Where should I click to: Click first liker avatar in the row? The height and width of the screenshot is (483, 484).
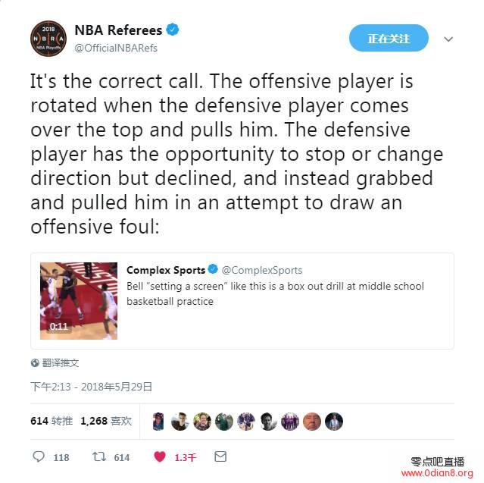coord(158,422)
